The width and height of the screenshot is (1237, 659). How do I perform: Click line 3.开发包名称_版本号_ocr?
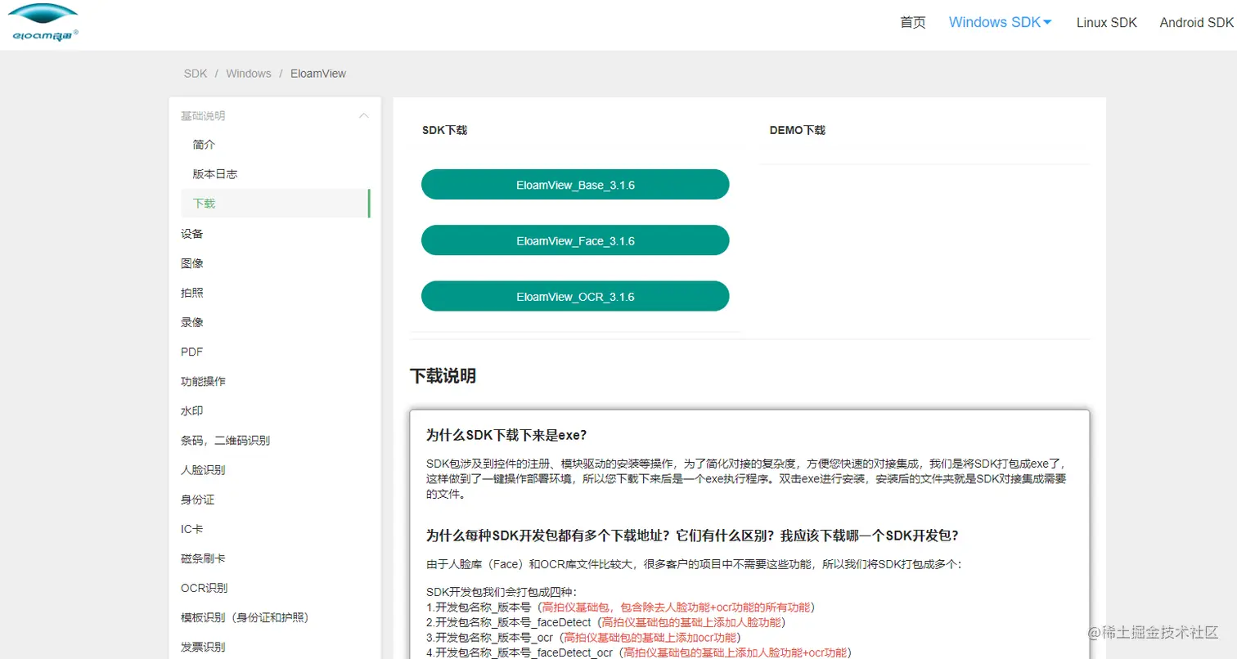[x=583, y=637]
